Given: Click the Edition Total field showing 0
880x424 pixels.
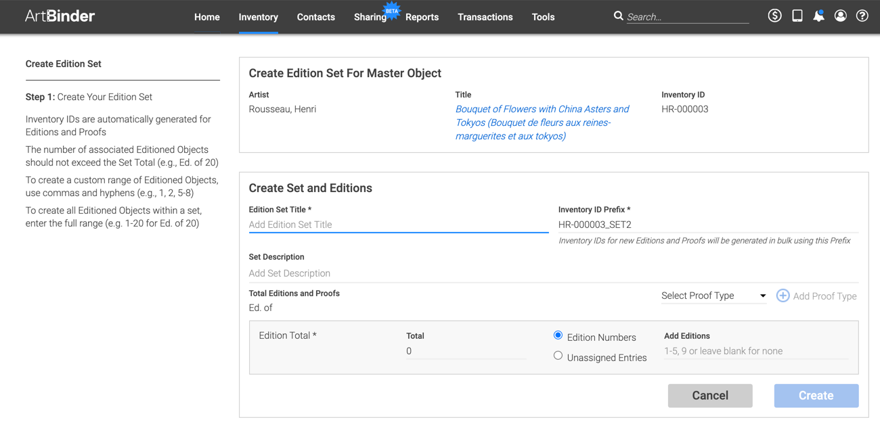Looking at the screenshot, I should (x=466, y=351).
